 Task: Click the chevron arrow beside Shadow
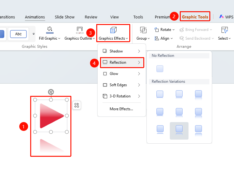[x=139, y=51]
